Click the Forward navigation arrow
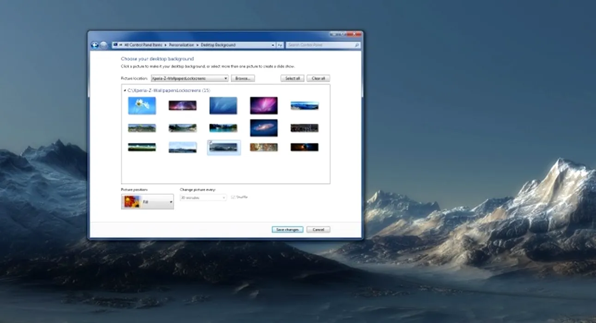This screenshot has width=596, height=323. point(104,45)
